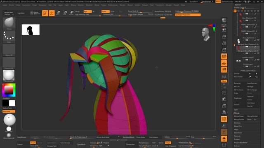Open the Texture Off slot

tap(9, 63)
